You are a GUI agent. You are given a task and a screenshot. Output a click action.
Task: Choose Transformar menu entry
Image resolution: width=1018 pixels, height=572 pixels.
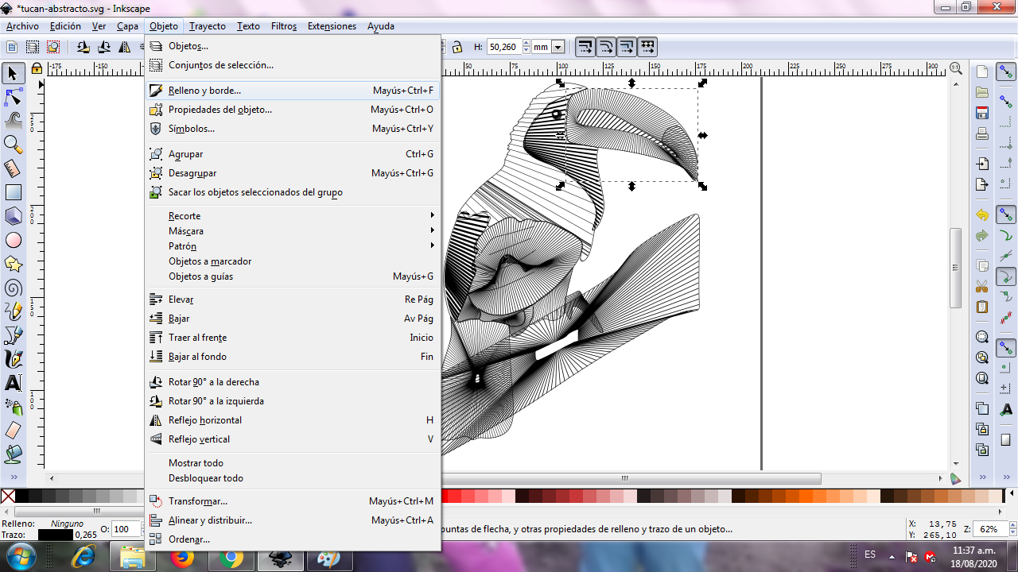coord(293,501)
